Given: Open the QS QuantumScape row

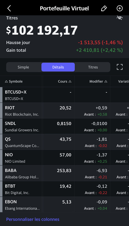Looking at the screenshot, I should click(65, 142).
